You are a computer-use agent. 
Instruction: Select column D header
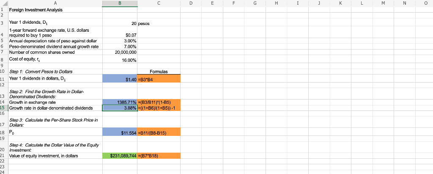pyautogui.click(x=191, y=3)
